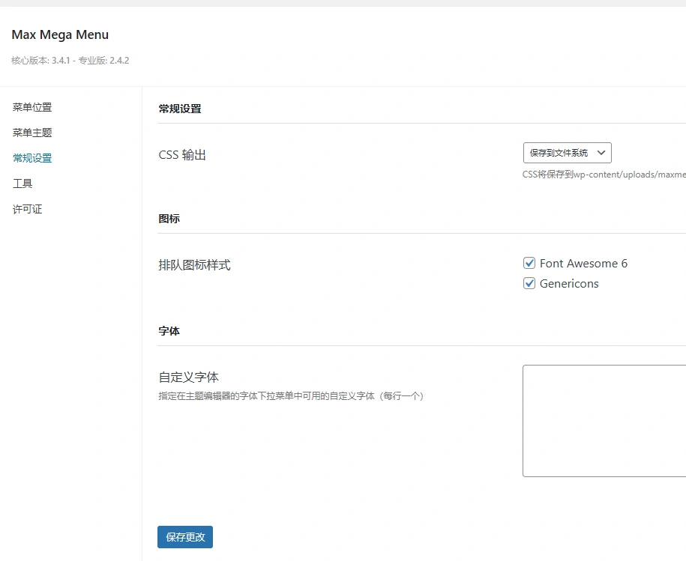686x561 pixels.
Task: Open the 菜单位置 sidebar tab
Action: click(x=31, y=107)
